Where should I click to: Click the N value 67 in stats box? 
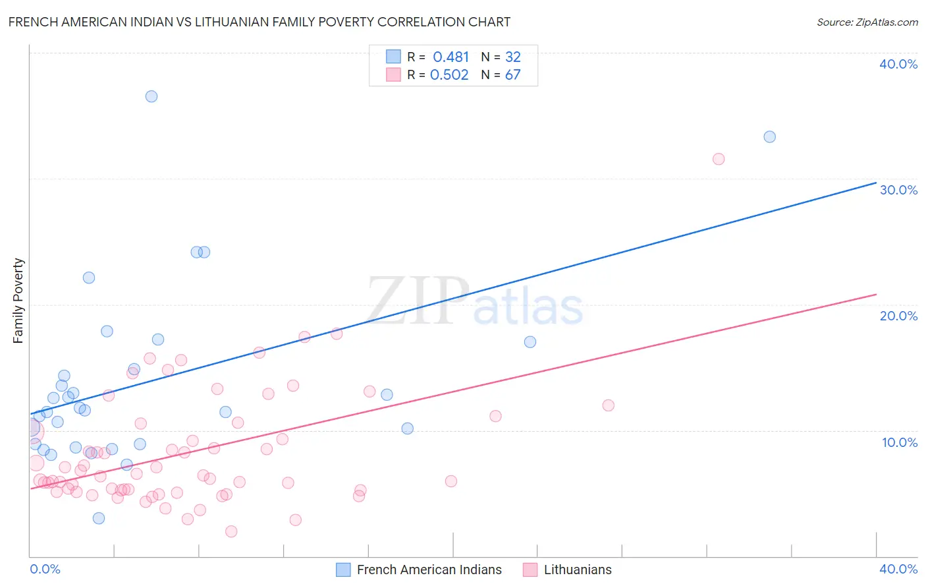[513, 74]
